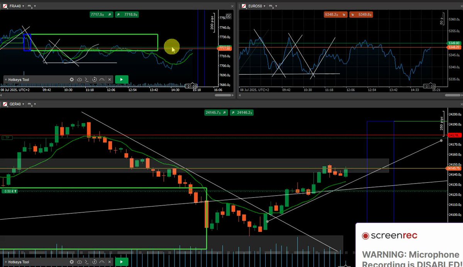Click EURO50 sell button 5348.2
463x267 pixels.
point(336,14)
